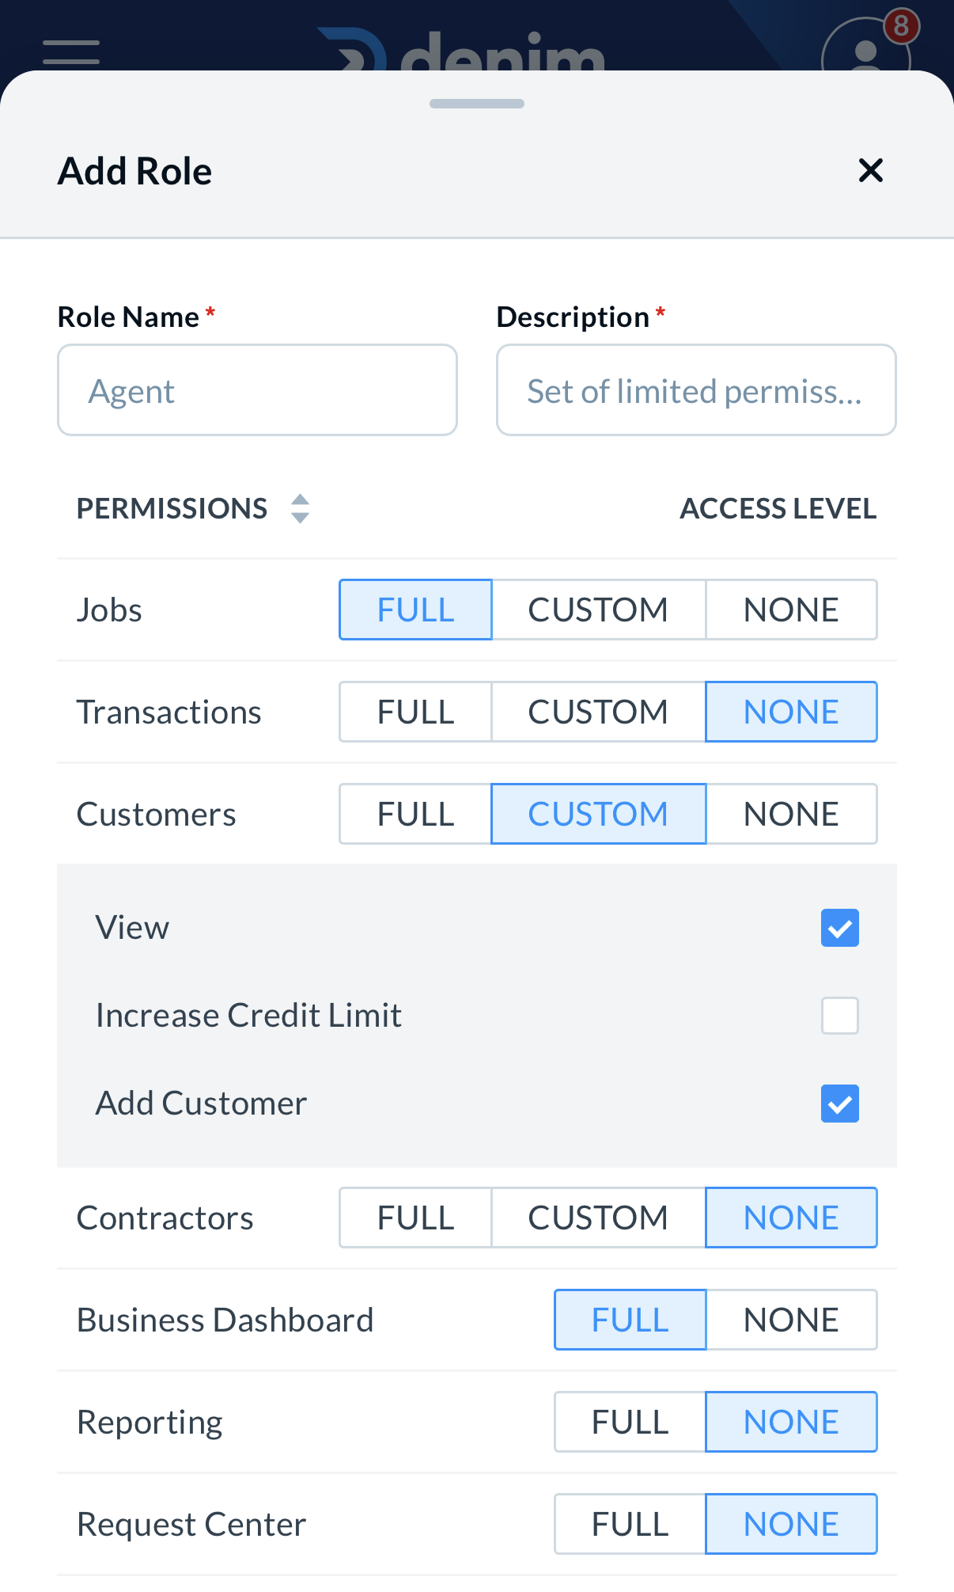Set Customers access to None

791,814
